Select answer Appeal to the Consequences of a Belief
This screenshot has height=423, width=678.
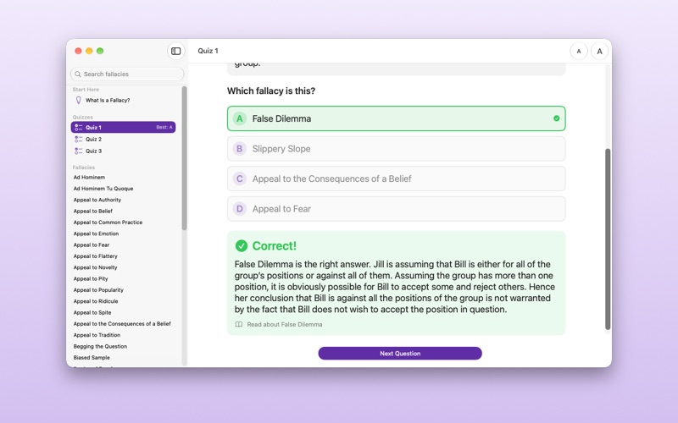click(396, 179)
